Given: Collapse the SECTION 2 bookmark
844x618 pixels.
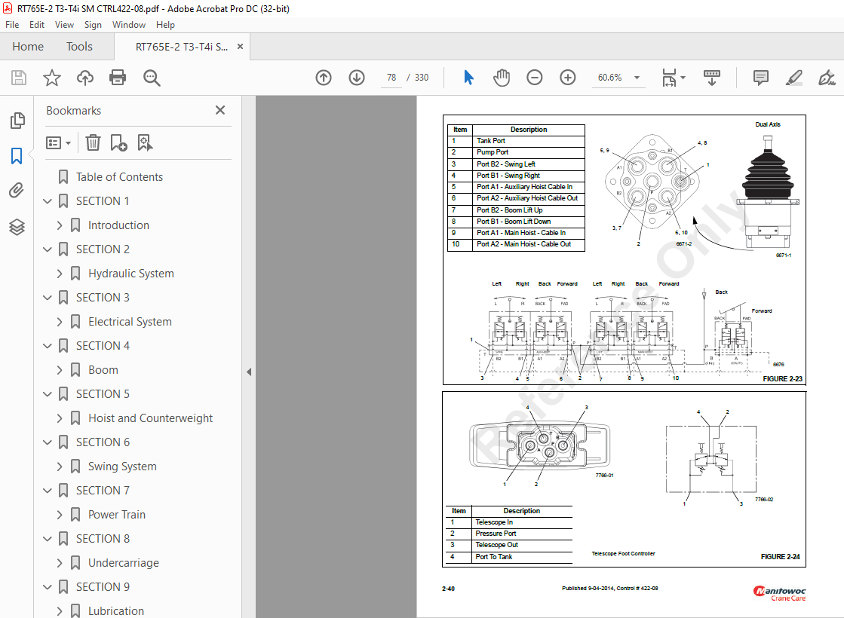Looking at the screenshot, I should 48,249.
